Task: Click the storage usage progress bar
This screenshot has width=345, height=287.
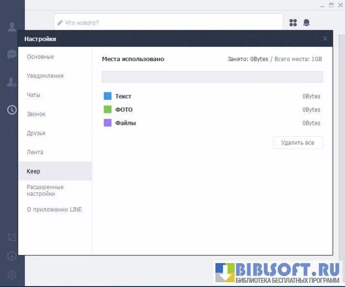Action: 212,77
